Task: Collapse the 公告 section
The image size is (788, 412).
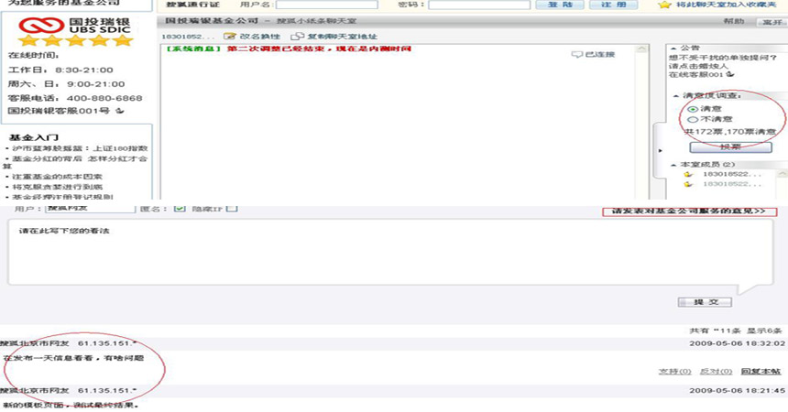Action: 673,47
